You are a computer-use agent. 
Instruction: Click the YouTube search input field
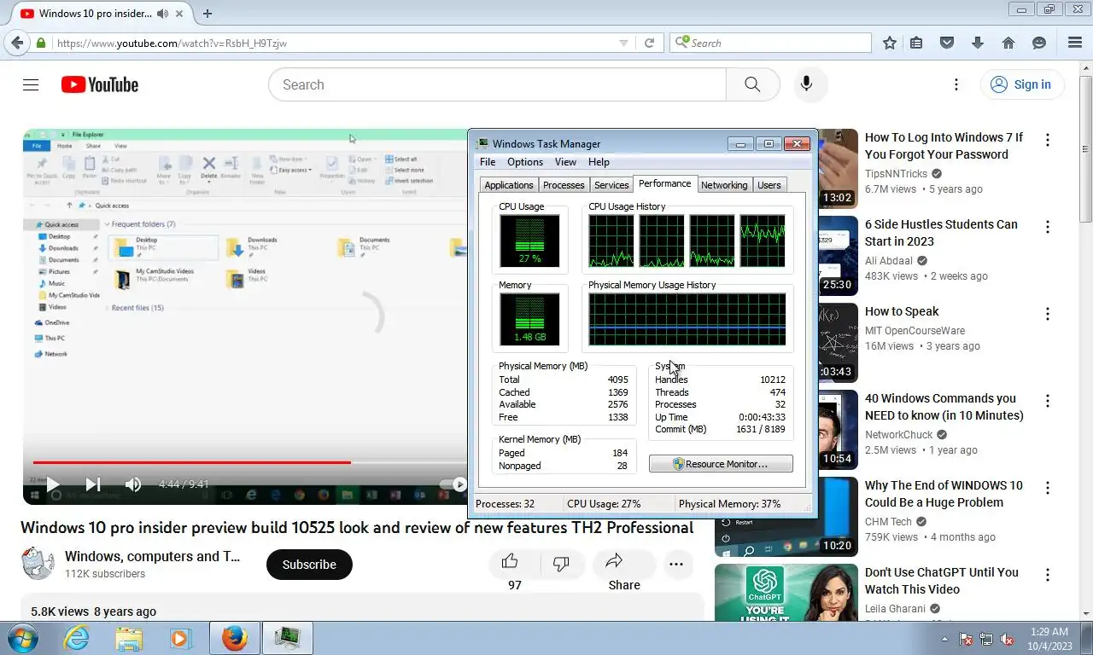click(497, 84)
